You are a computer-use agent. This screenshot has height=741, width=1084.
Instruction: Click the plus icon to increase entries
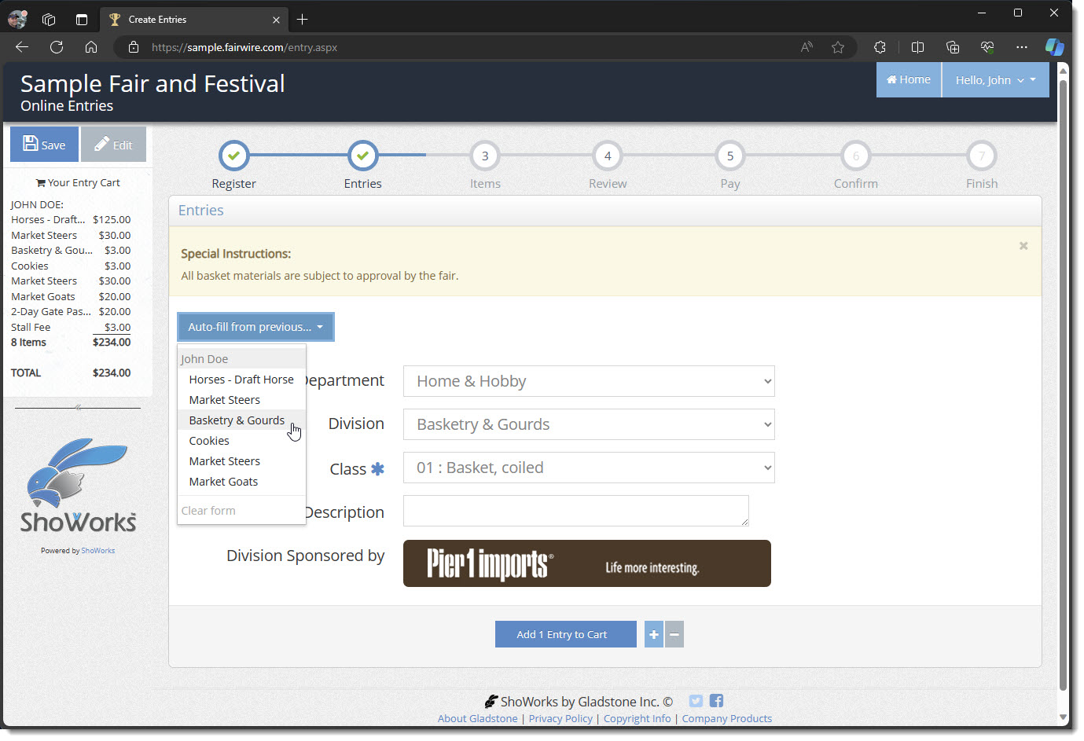[654, 634]
